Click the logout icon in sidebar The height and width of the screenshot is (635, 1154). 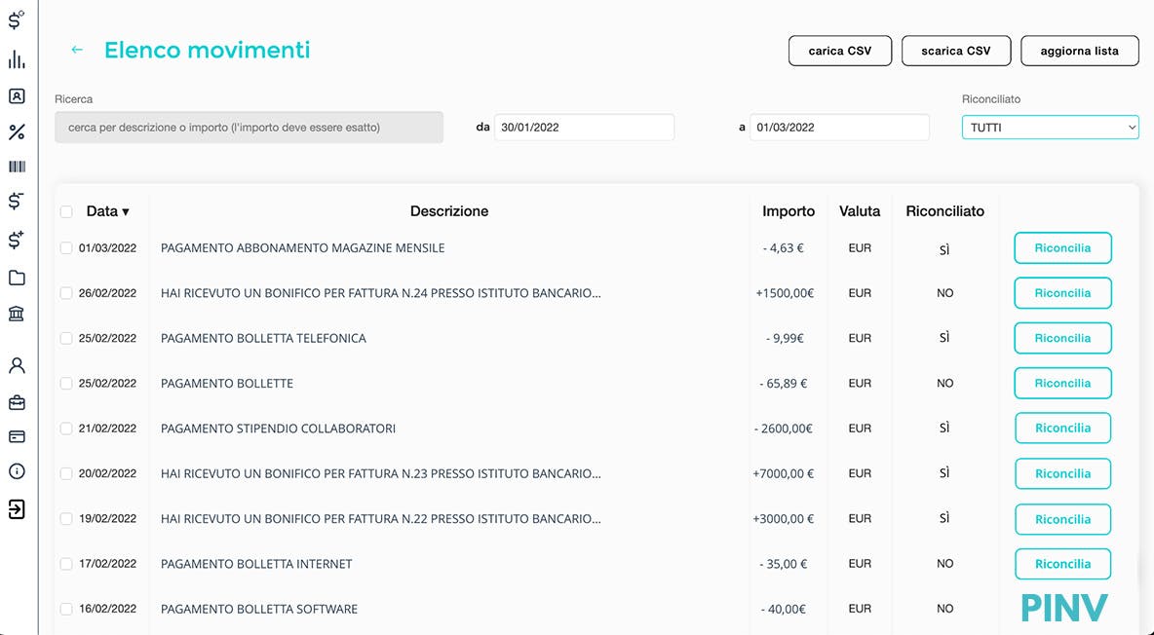17,508
